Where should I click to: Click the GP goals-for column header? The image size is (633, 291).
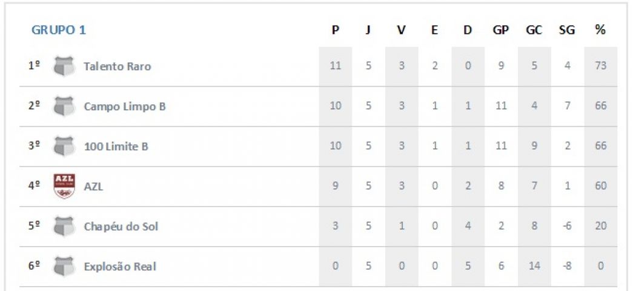500,30
